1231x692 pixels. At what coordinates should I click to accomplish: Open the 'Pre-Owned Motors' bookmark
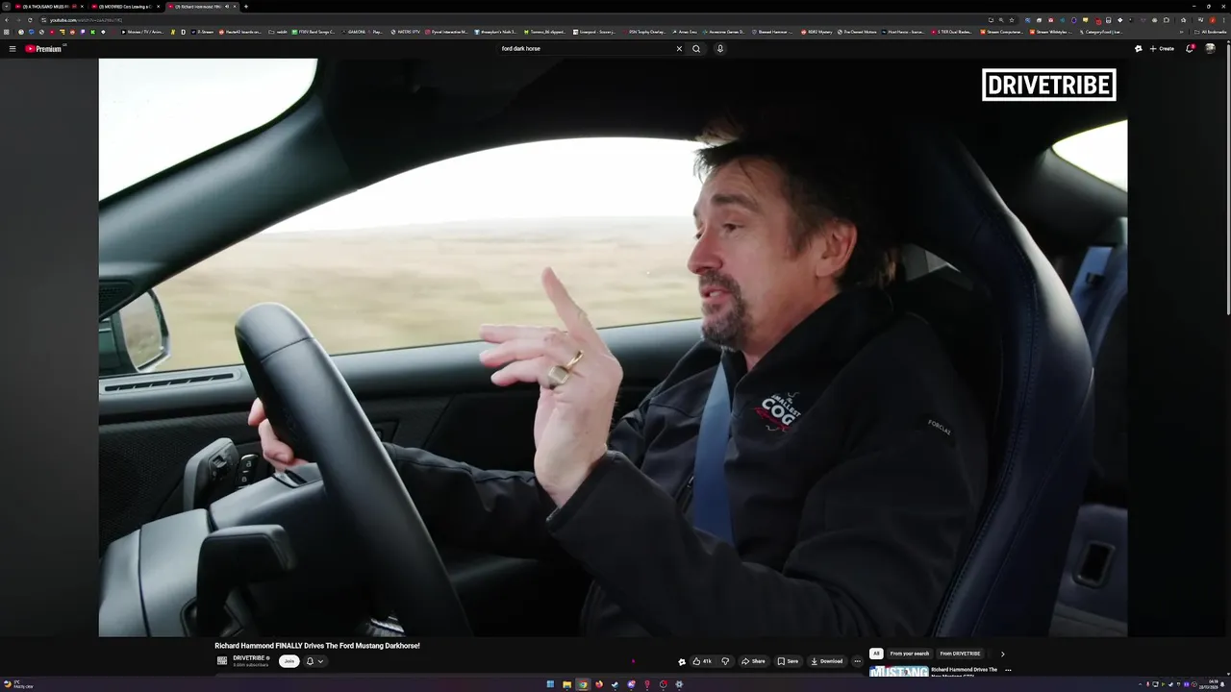857,32
